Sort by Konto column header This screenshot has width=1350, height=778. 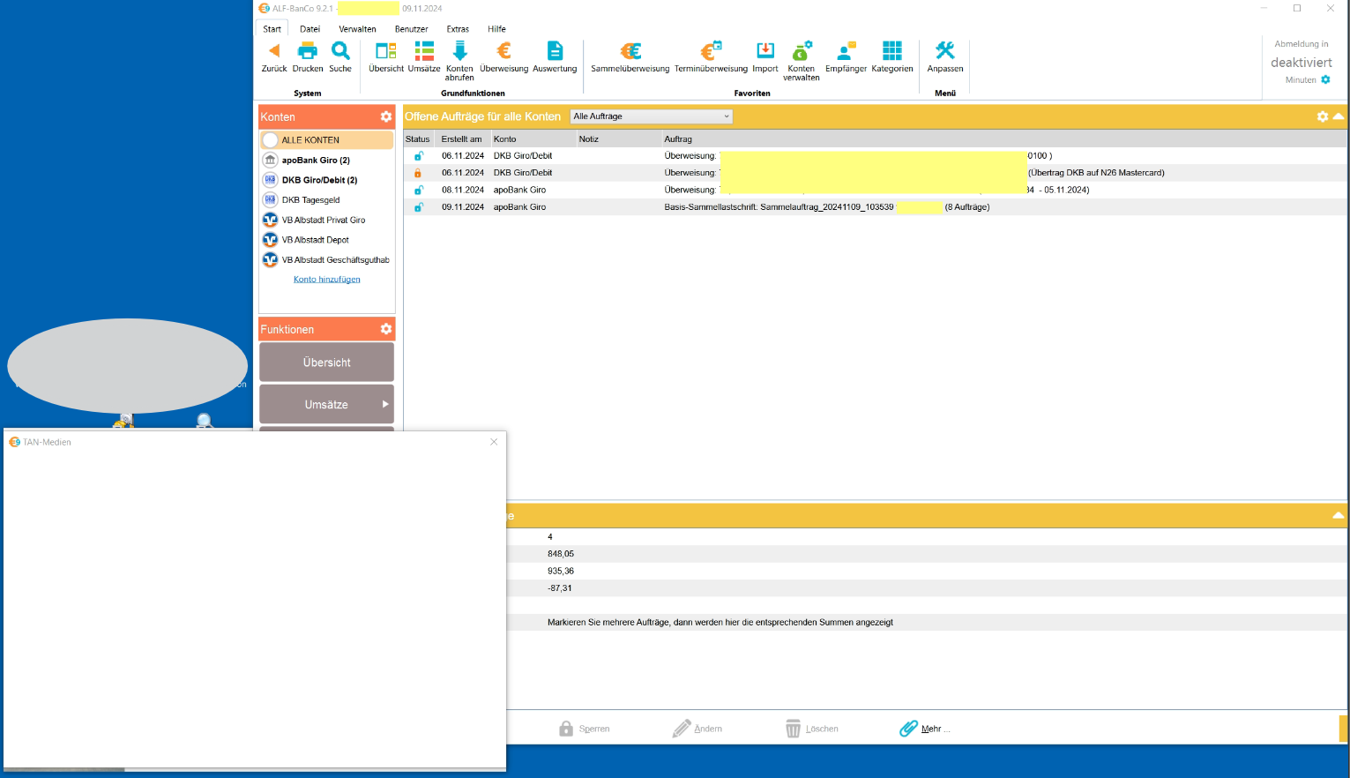pyautogui.click(x=532, y=138)
